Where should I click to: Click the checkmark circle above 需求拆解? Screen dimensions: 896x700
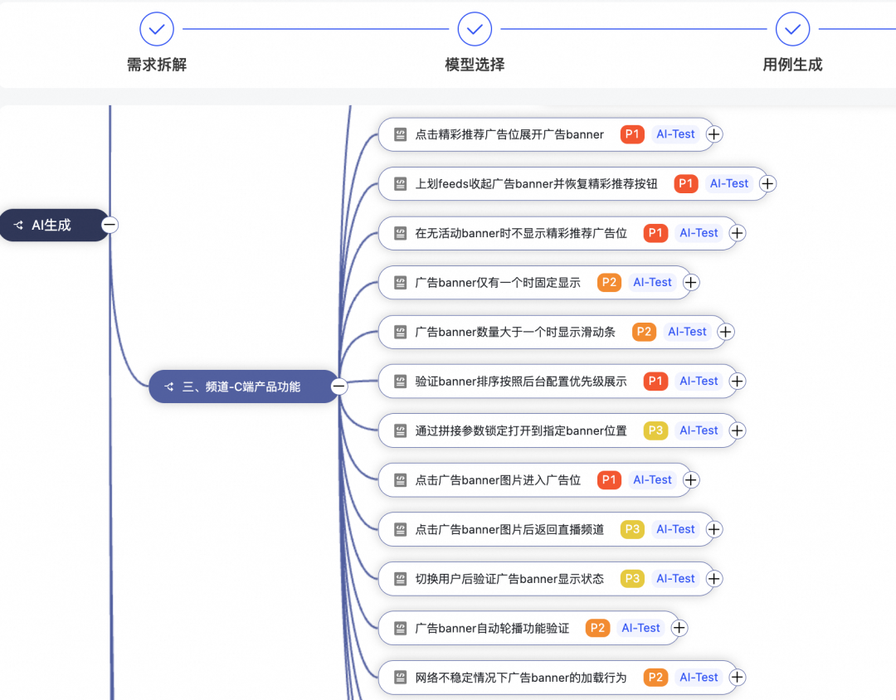156,28
